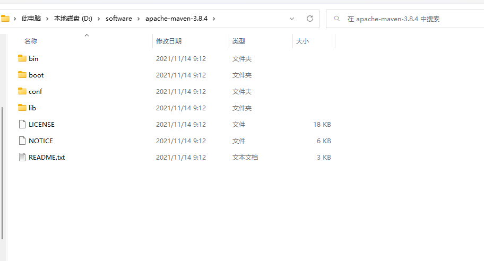Viewport: 484px width, 261px height.
Task: Click the date cell in bin row
Action: click(x=181, y=58)
